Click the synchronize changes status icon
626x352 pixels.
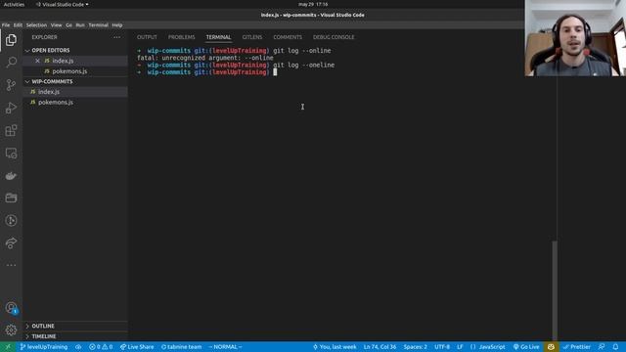pyautogui.click(x=78, y=347)
